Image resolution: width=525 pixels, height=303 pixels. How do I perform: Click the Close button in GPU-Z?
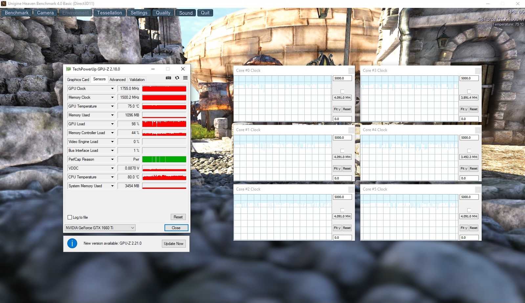(176, 228)
